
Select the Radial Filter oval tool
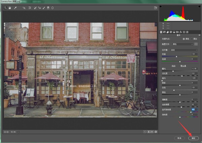[53, 8]
